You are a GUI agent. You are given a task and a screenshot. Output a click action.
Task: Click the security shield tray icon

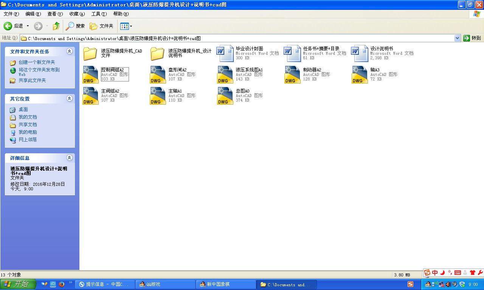[462, 284]
